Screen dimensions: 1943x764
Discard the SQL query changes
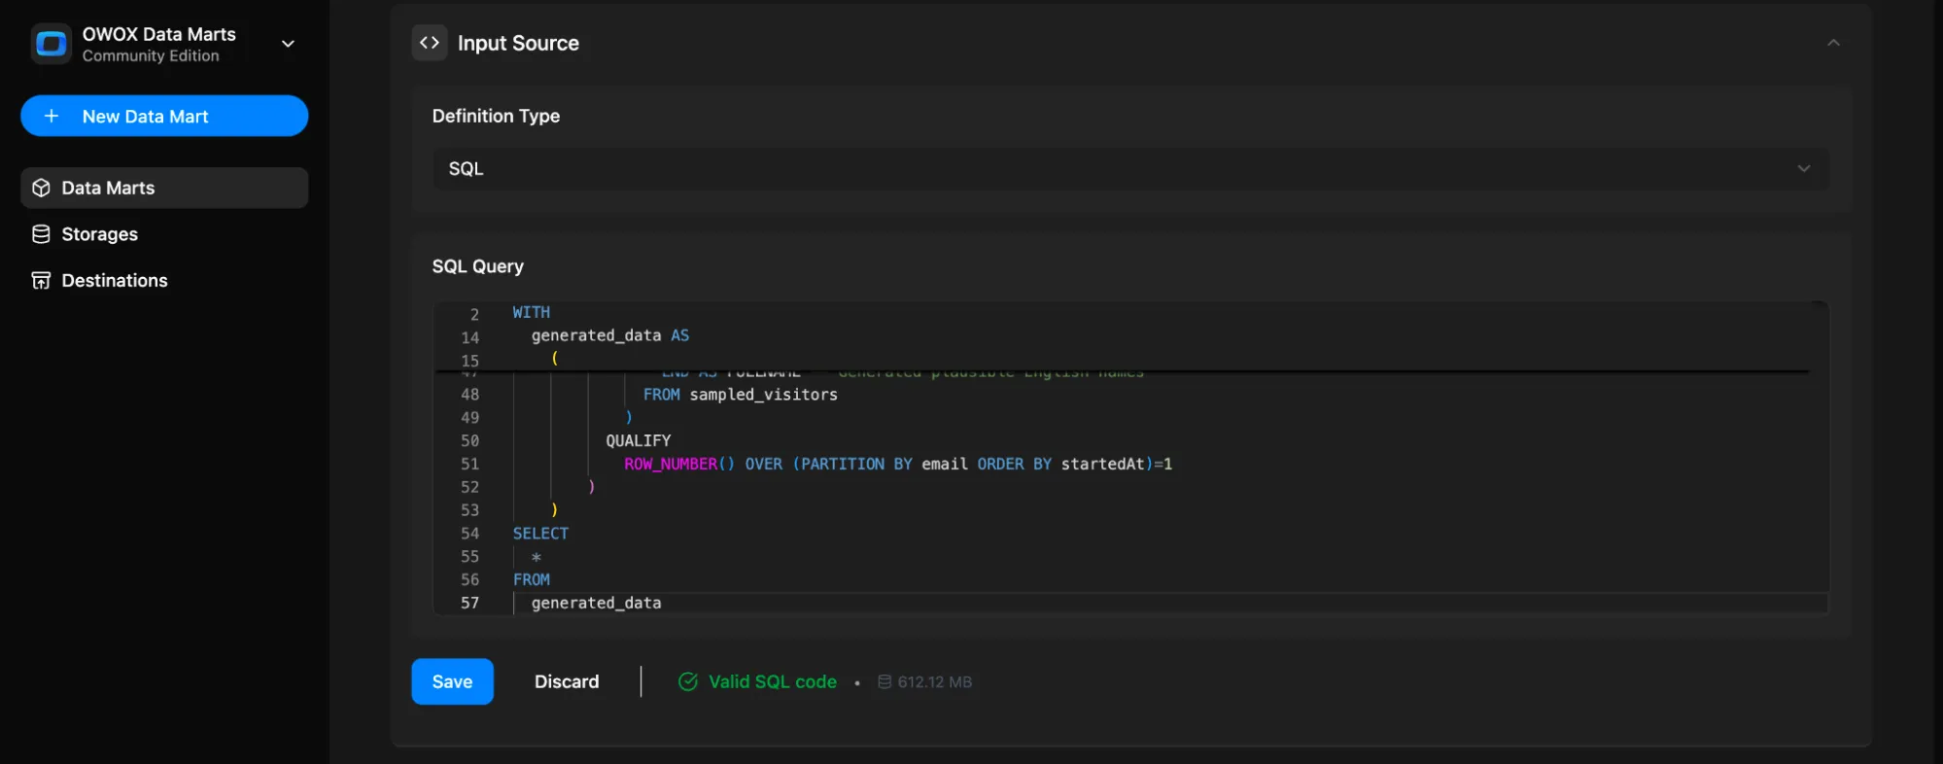pos(567,682)
